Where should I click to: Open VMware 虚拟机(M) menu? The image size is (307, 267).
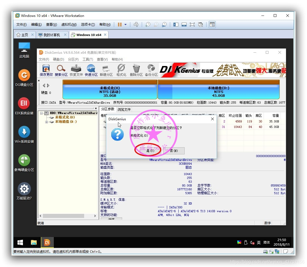pyautogui.click(x=69, y=25)
